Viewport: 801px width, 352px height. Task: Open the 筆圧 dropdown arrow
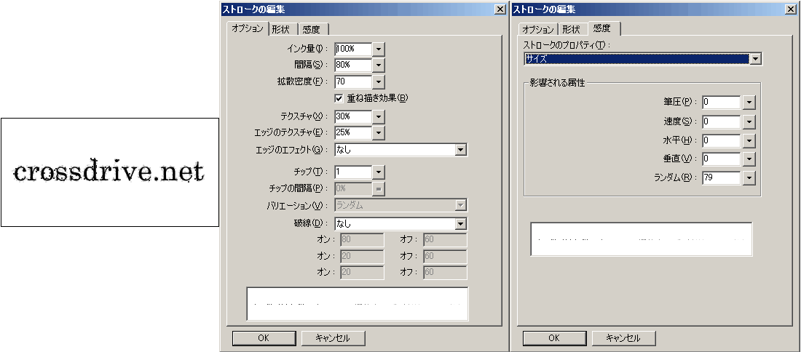tap(749, 102)
